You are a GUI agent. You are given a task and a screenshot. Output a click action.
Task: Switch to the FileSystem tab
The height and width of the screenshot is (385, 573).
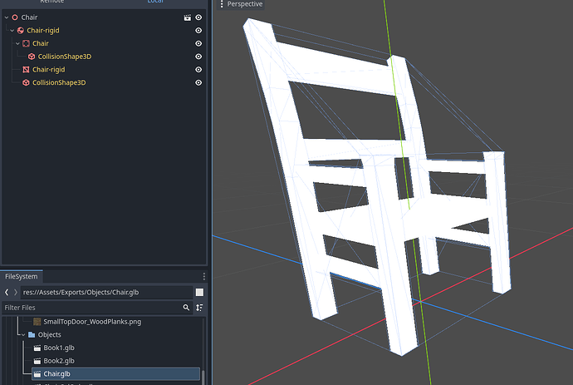pos(22,276)
